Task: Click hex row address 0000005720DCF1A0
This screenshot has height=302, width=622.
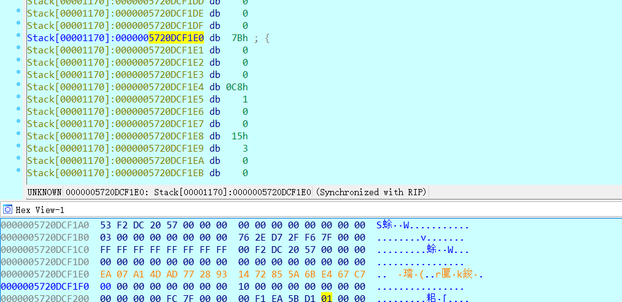Action: point(45,225)
